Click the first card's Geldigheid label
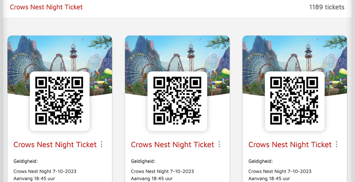This screenshot has width=355, height=182. (26, 161)
